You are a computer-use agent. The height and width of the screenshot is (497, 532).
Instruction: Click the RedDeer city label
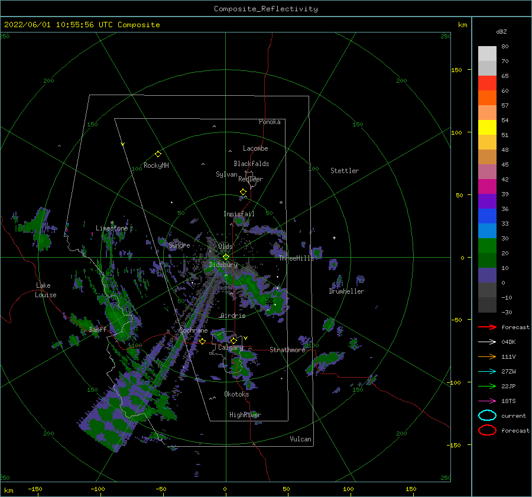click(251, 179)
